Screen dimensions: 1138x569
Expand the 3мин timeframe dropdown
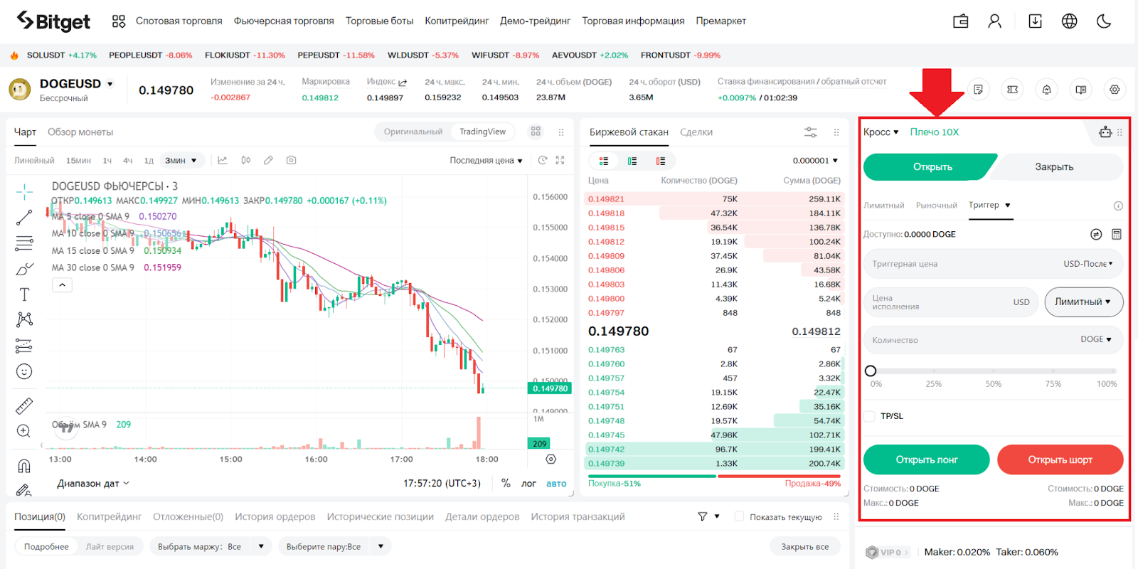[181, 161]
